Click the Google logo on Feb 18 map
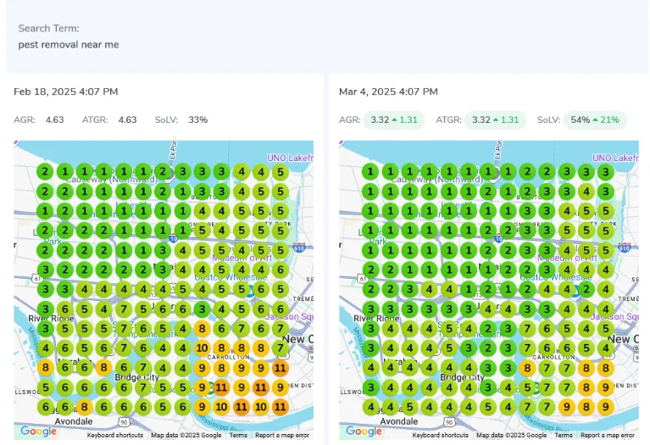The width and height of the screenshot is (650, 445). pyautogui.click(x=38, y=431)
